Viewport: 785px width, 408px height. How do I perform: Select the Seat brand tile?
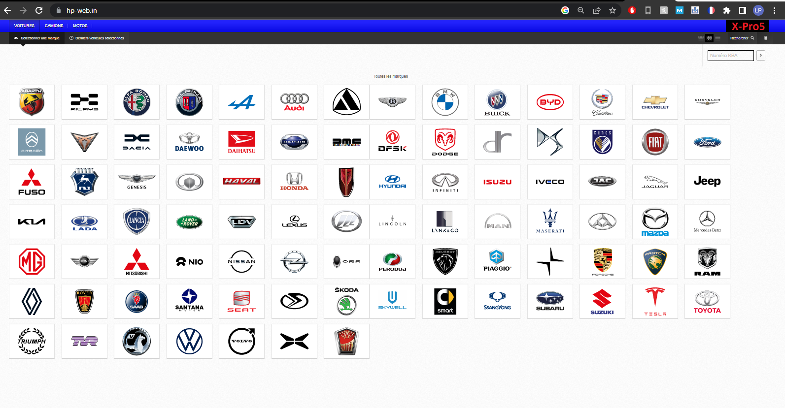tap(241, 301)
